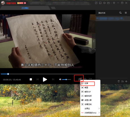130x117 pixels.
Task: Expand the AI转高清(Beta) submenu
Action: [x=90, y=113]
